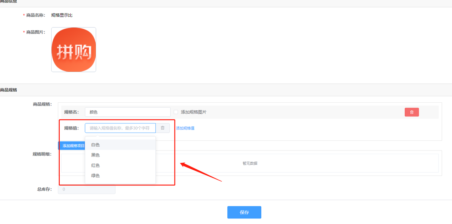Click the 商品名称 field label
The image size is (452, 224).
point(35,15)
